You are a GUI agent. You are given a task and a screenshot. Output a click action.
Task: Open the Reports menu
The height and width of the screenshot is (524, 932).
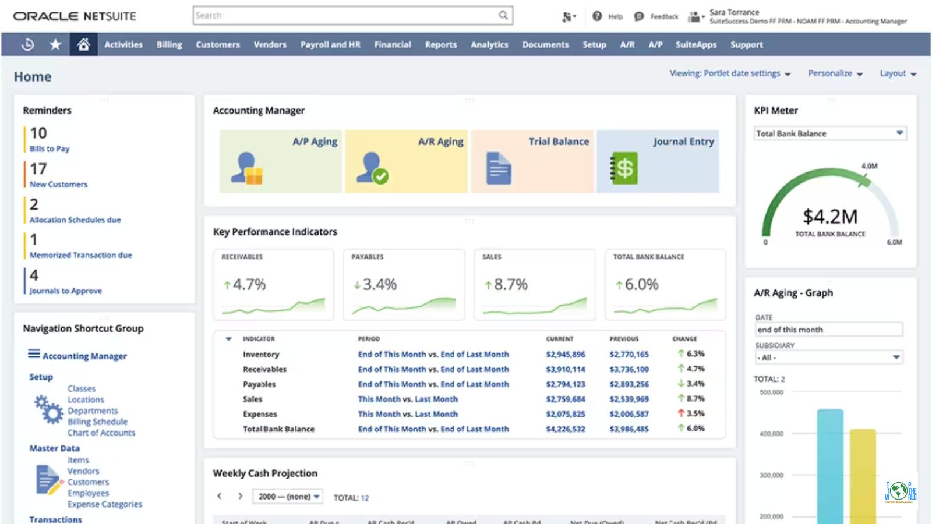pyautogui.click(x=441, y=44)
